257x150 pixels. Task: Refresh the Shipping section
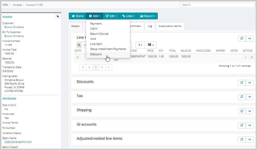242,111
